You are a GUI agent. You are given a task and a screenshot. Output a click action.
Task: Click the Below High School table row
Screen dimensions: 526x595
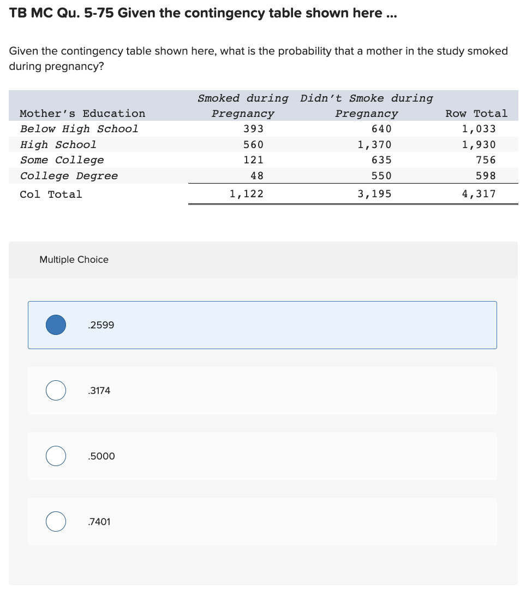click(x=79, y=129)
